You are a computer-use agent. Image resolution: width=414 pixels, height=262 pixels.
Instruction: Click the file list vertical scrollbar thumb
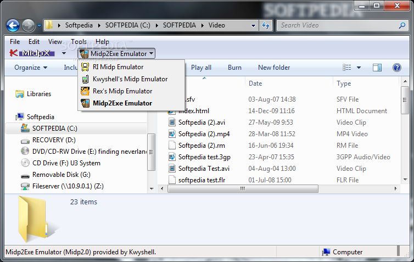click(405, 100)
